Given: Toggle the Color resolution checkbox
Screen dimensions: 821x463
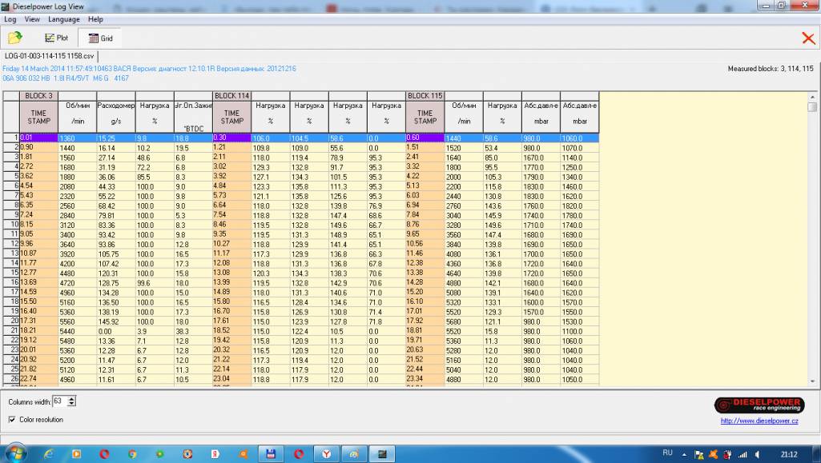Looking at the screenshot, I should [x=12, y=419].
